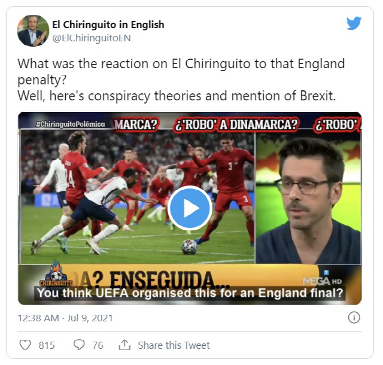
Task: Click the ¿'ROBO' A DINAMARCA? banner
Action: [x=236, y=124]
